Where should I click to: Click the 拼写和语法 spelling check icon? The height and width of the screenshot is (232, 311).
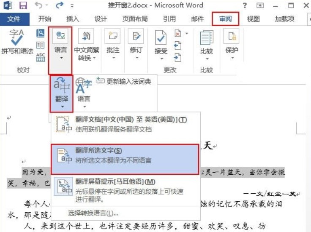click(17, 41)
